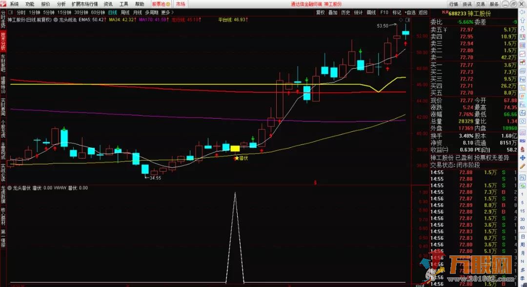Select the 月线 period tab
527x287 pixels.
point(138,13)
